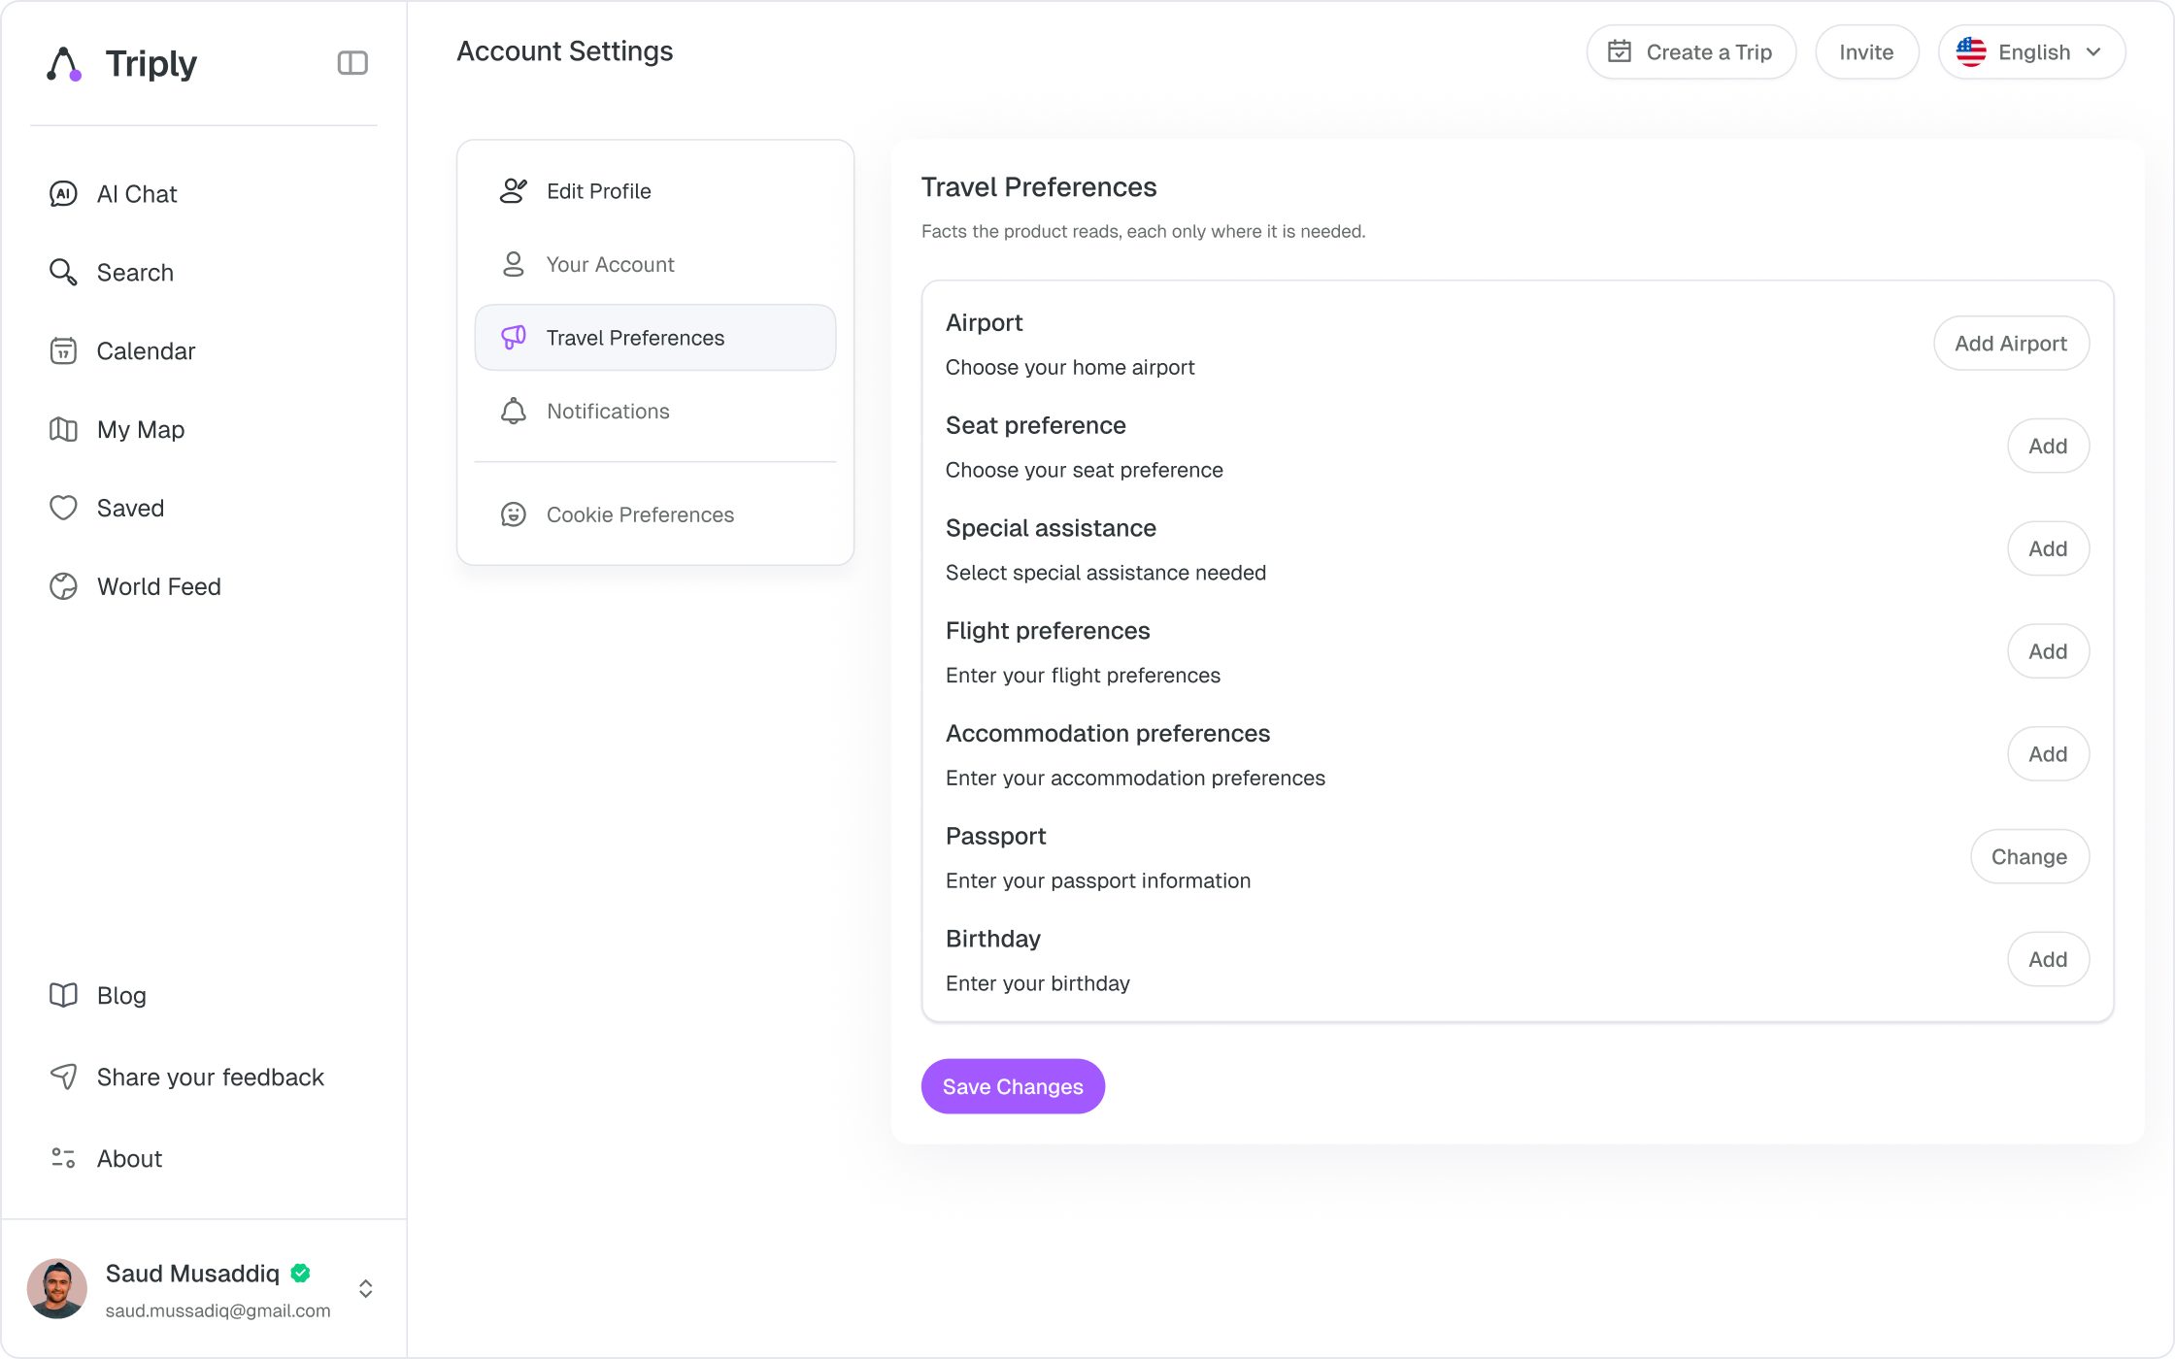Image resolution: width=2175 pixels, height=1359 pixels.
Task: Open the Your Account settings tab
Action: coord(655,264)
